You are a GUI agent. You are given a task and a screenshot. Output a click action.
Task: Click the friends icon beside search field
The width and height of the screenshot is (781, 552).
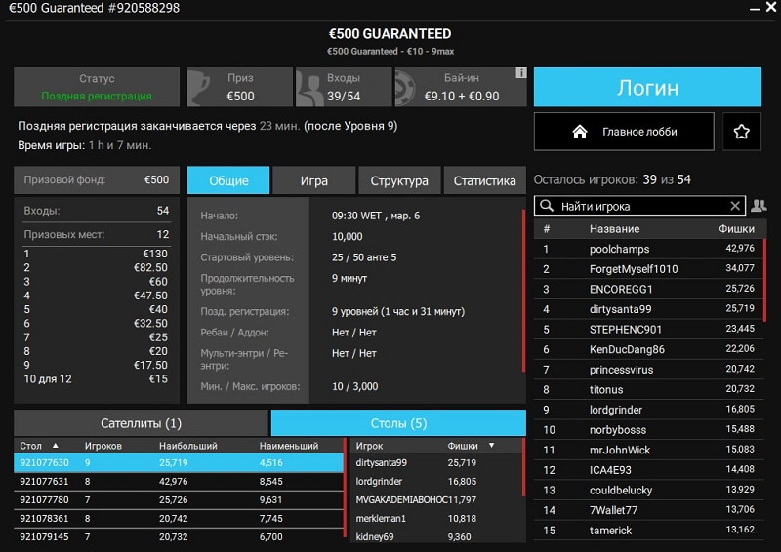pos(759,206)
